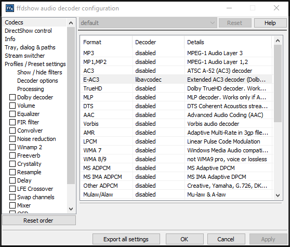This screenshot has height=247, width=290.
Task: Open the default preset dropdown
Action: (x=148, y=23)
